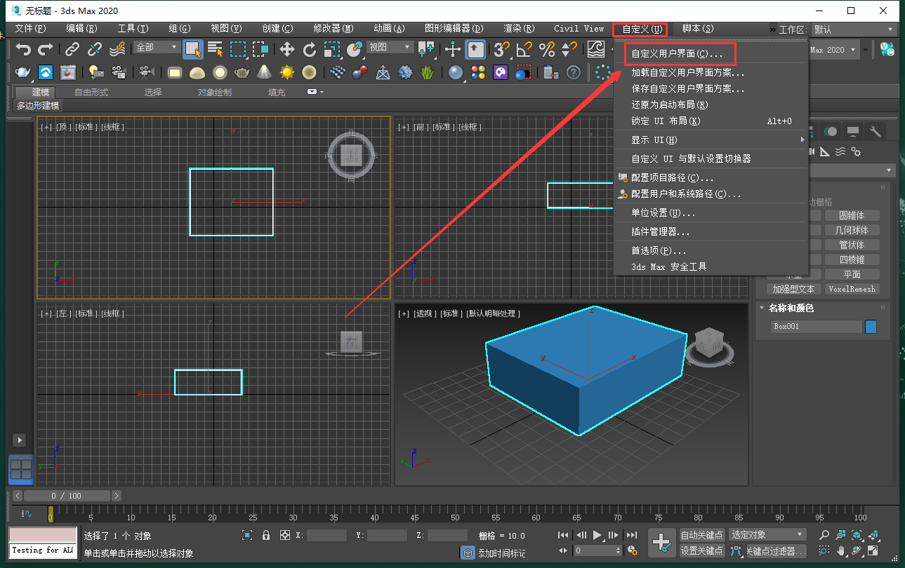905x568 pixels.
Task: Select the Select and Rotate tool
Action: [x=310, y=50]
